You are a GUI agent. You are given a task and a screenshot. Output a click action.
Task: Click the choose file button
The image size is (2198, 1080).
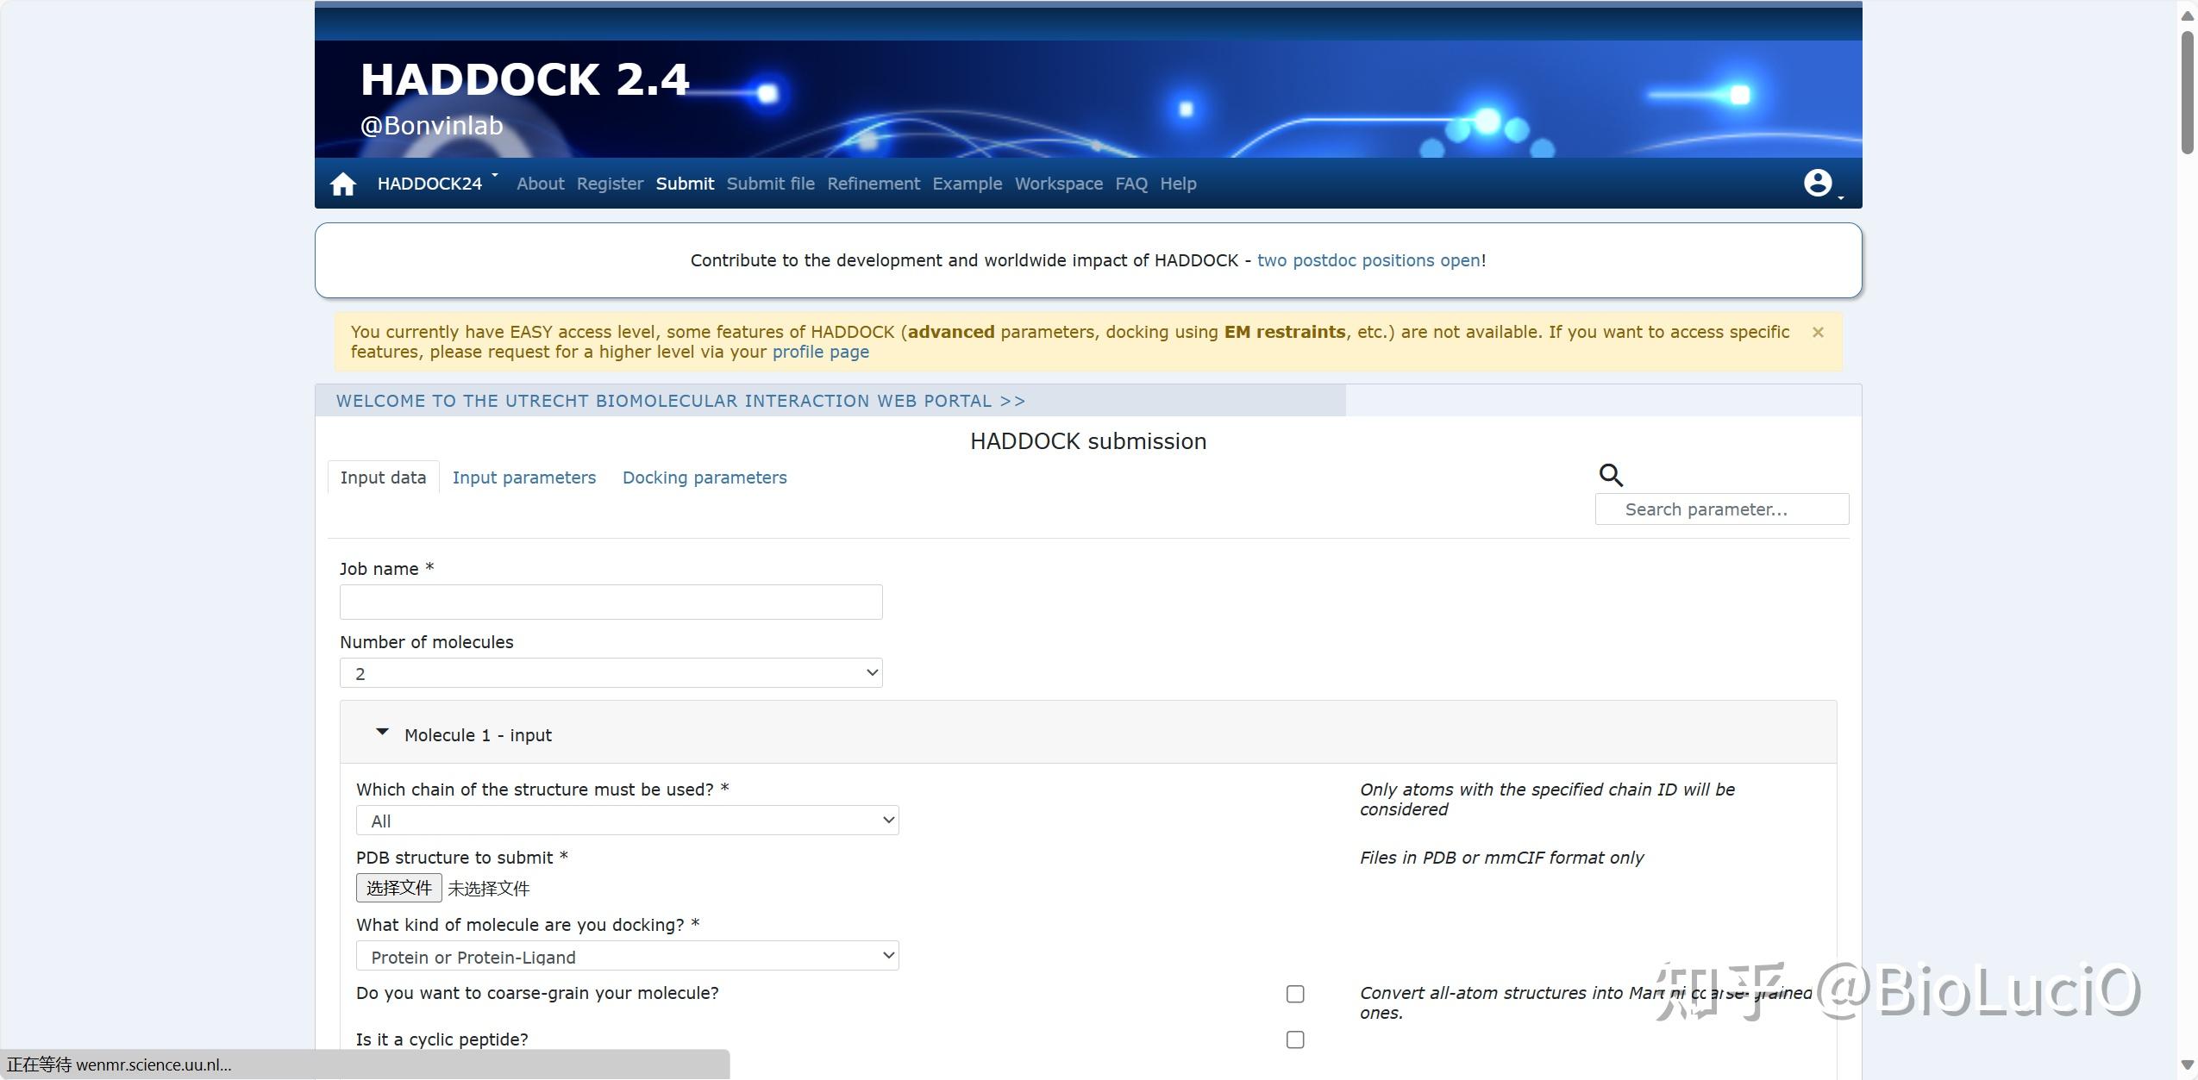point(398,888)
